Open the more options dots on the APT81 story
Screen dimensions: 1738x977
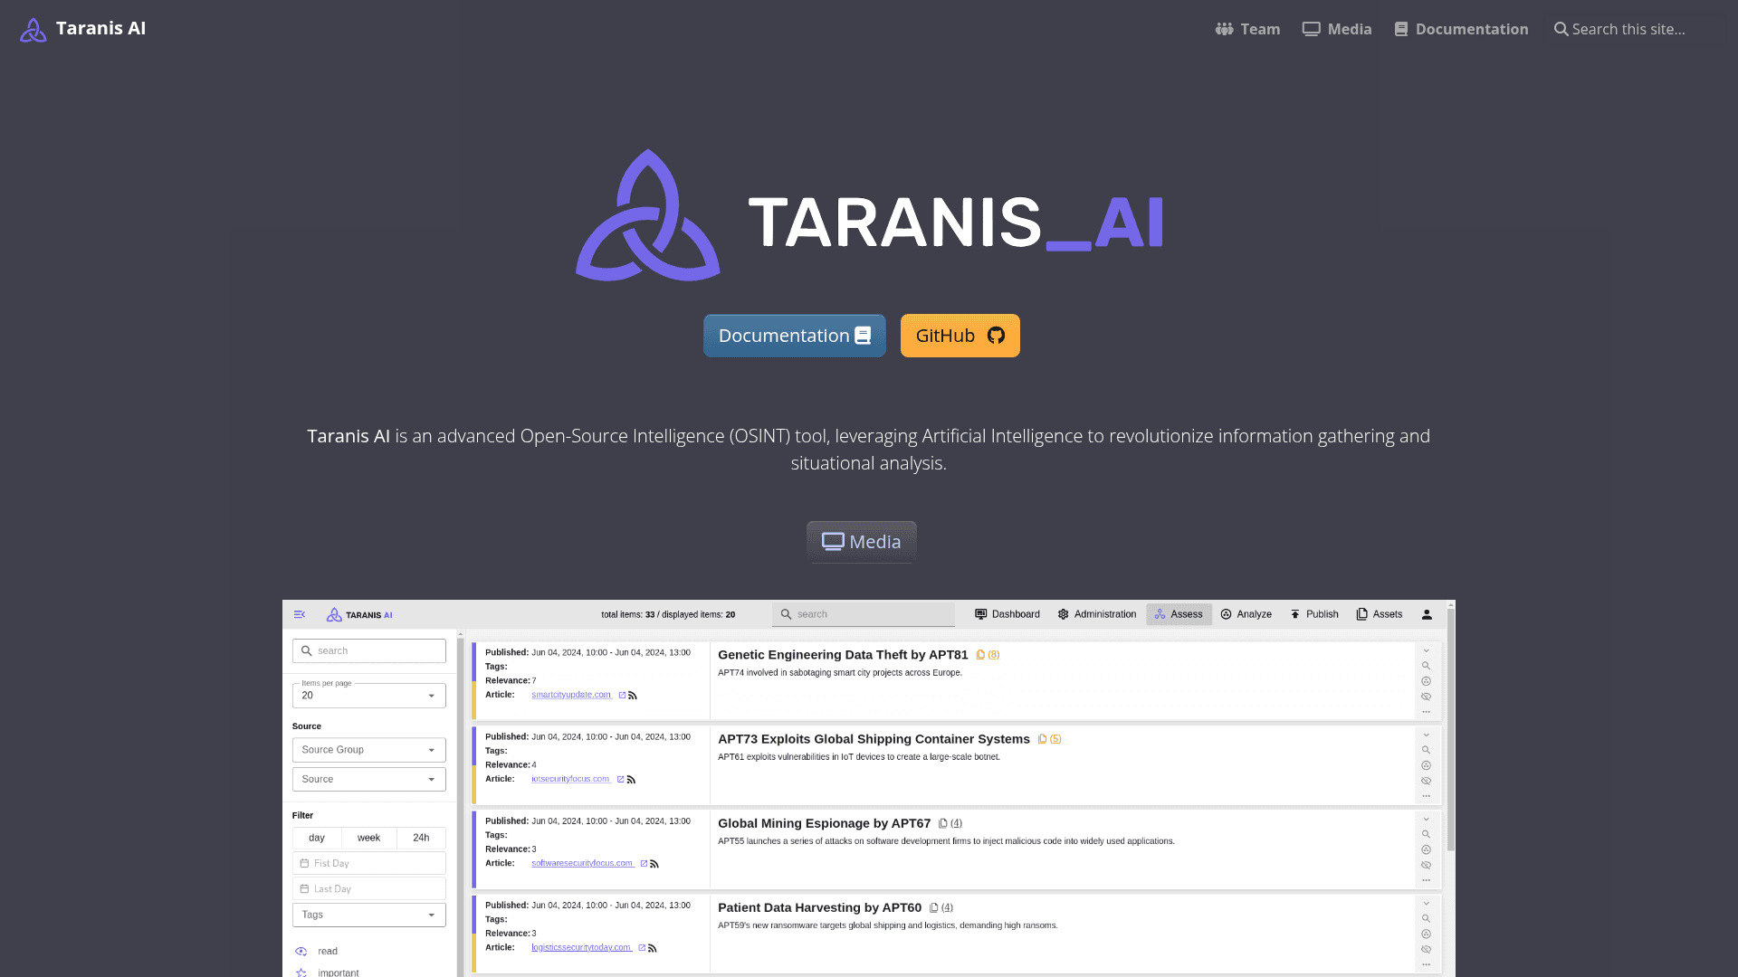point(1426,712)
